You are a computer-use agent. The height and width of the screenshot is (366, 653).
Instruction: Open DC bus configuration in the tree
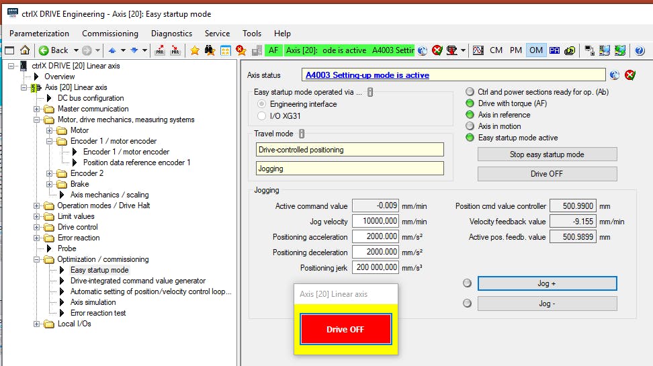pyautogui.click(x=91, y=98)
